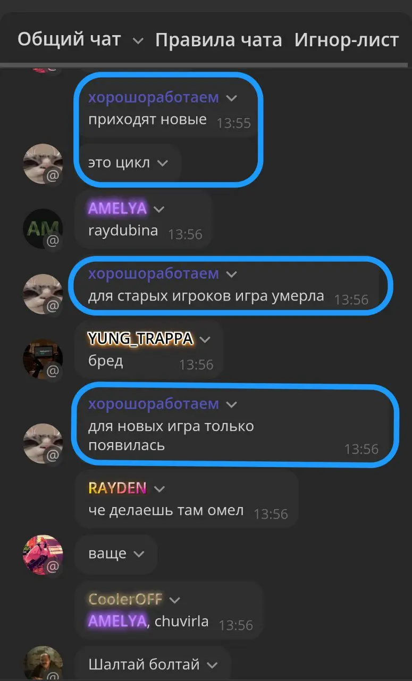Click the cat avatar beside 'для новых игра'
The width and height of the screenshot is (412, 681).
(x=43, y=443)
